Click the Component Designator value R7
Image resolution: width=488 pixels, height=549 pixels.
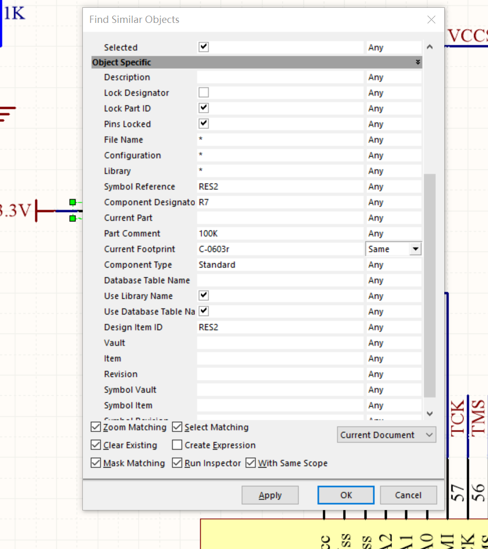click(x=279, y=202)
